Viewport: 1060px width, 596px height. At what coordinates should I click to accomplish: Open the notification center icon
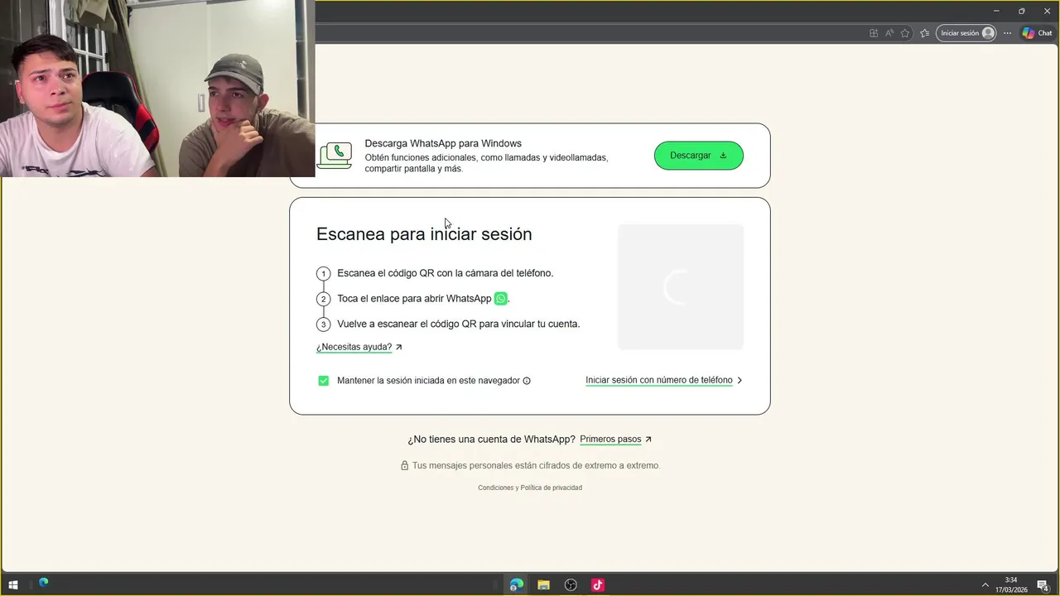[1043, 585]
